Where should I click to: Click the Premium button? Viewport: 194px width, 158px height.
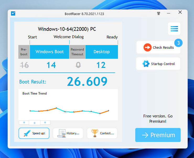(158, 135)
